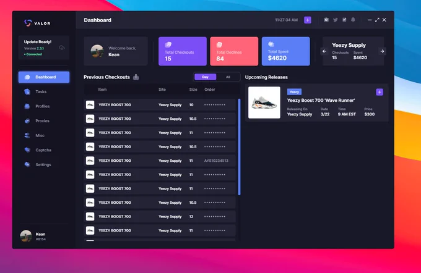The image size is (421, 273).
Task: Go to previous site stats with left arrow
Action: [324, 51]
